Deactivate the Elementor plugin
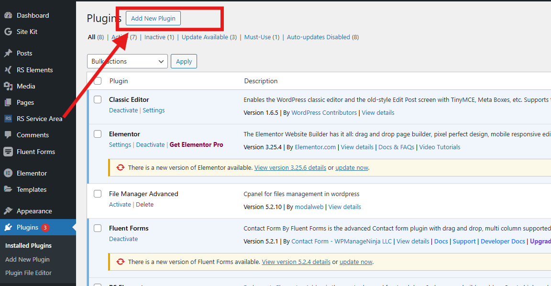 (x=150, y=145)
